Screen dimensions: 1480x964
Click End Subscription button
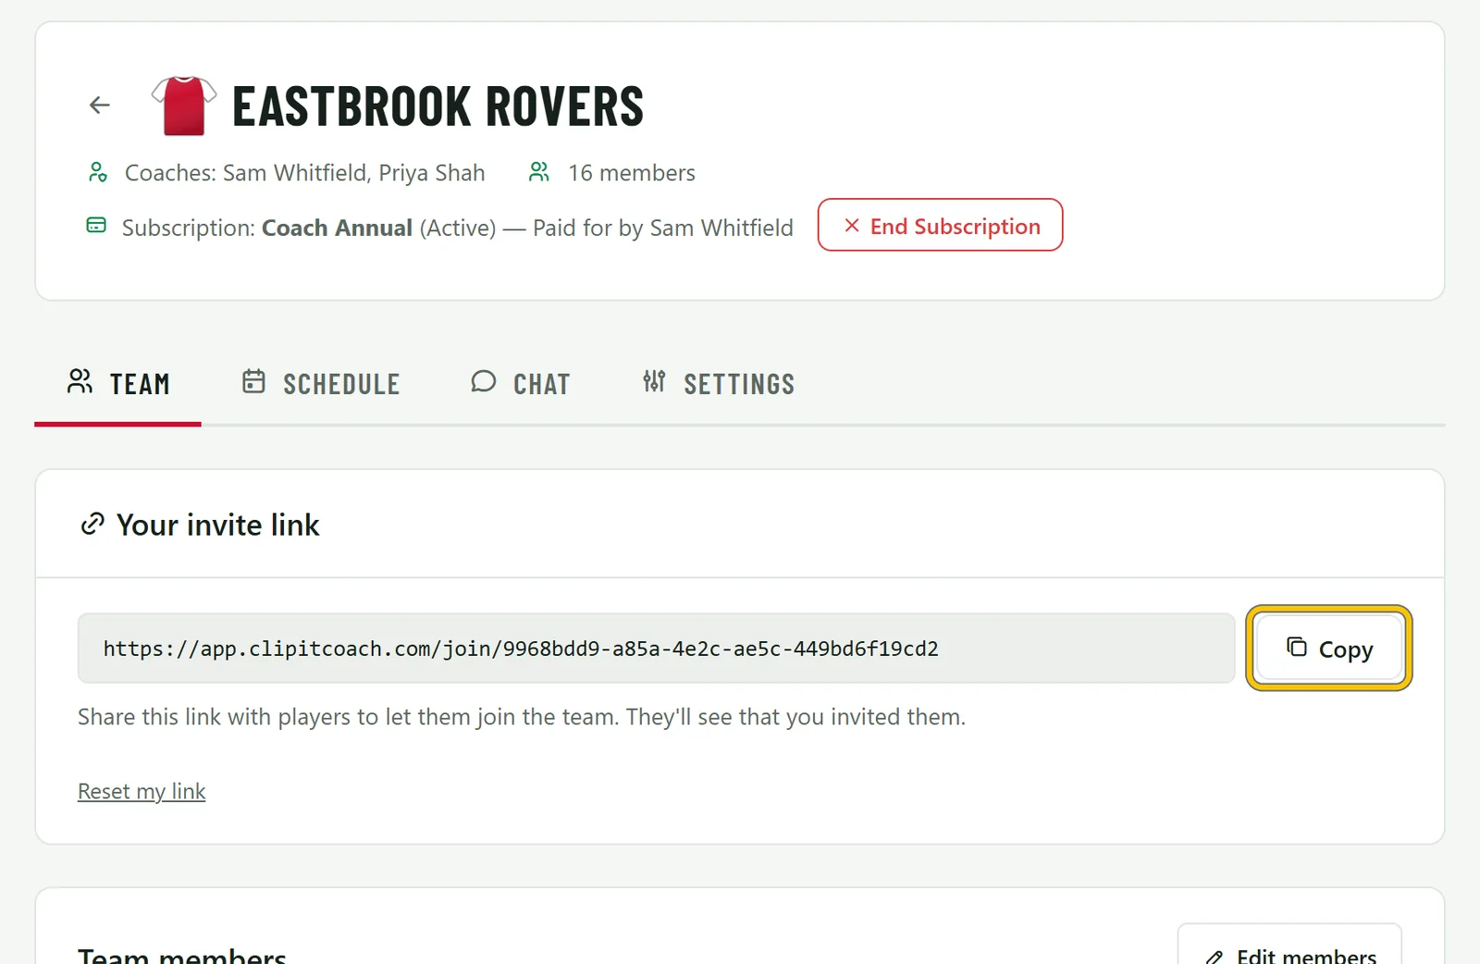[x=940, y=225]
